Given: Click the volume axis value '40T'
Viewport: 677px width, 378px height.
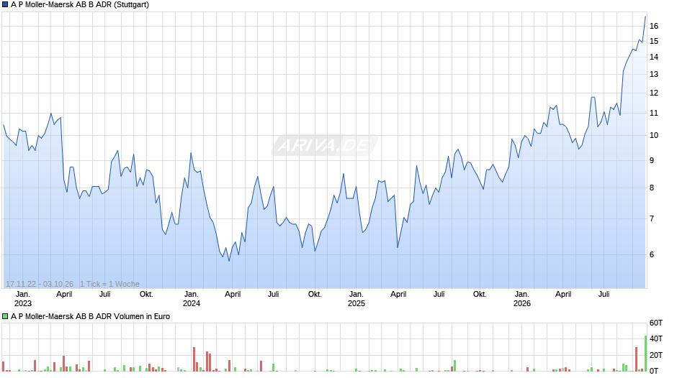Looking at the screenshot, I should tap(656, 338).
